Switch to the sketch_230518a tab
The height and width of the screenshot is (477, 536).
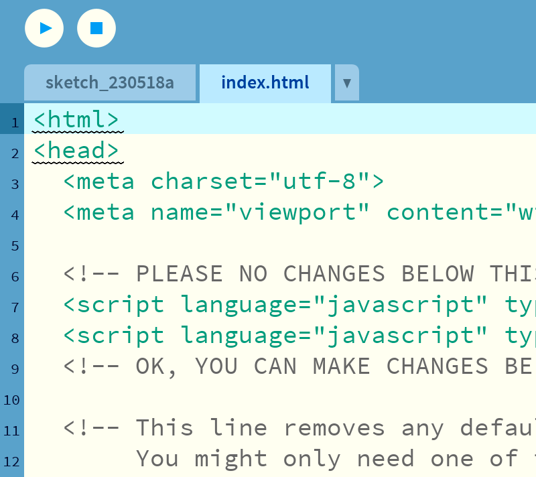tap(110, 83)
